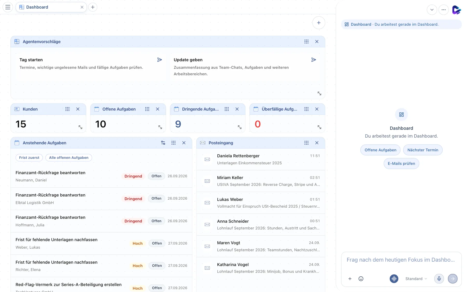Open new tab with plus button
Viewport: 467px width, 292px height.
[x=93, y=7]
